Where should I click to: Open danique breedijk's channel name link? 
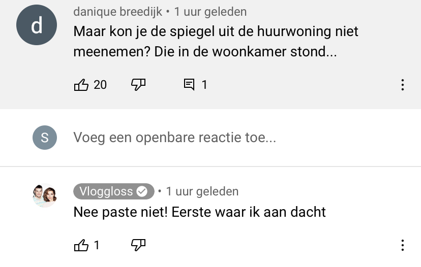coord(118,11)
